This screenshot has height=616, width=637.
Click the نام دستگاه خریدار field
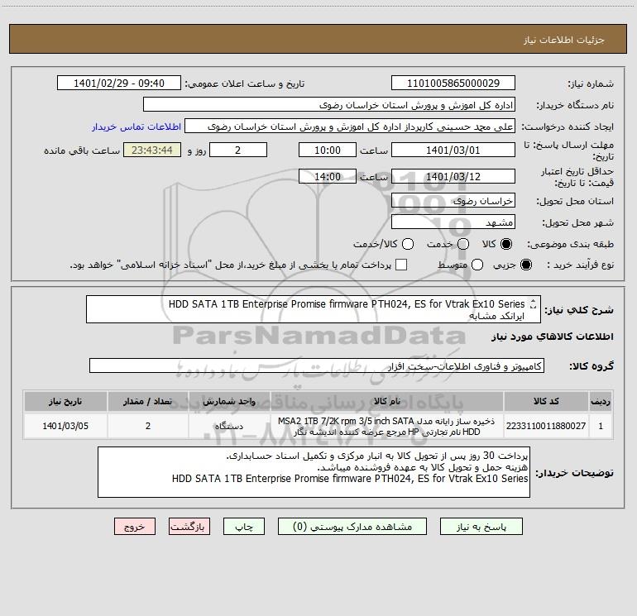329,104
